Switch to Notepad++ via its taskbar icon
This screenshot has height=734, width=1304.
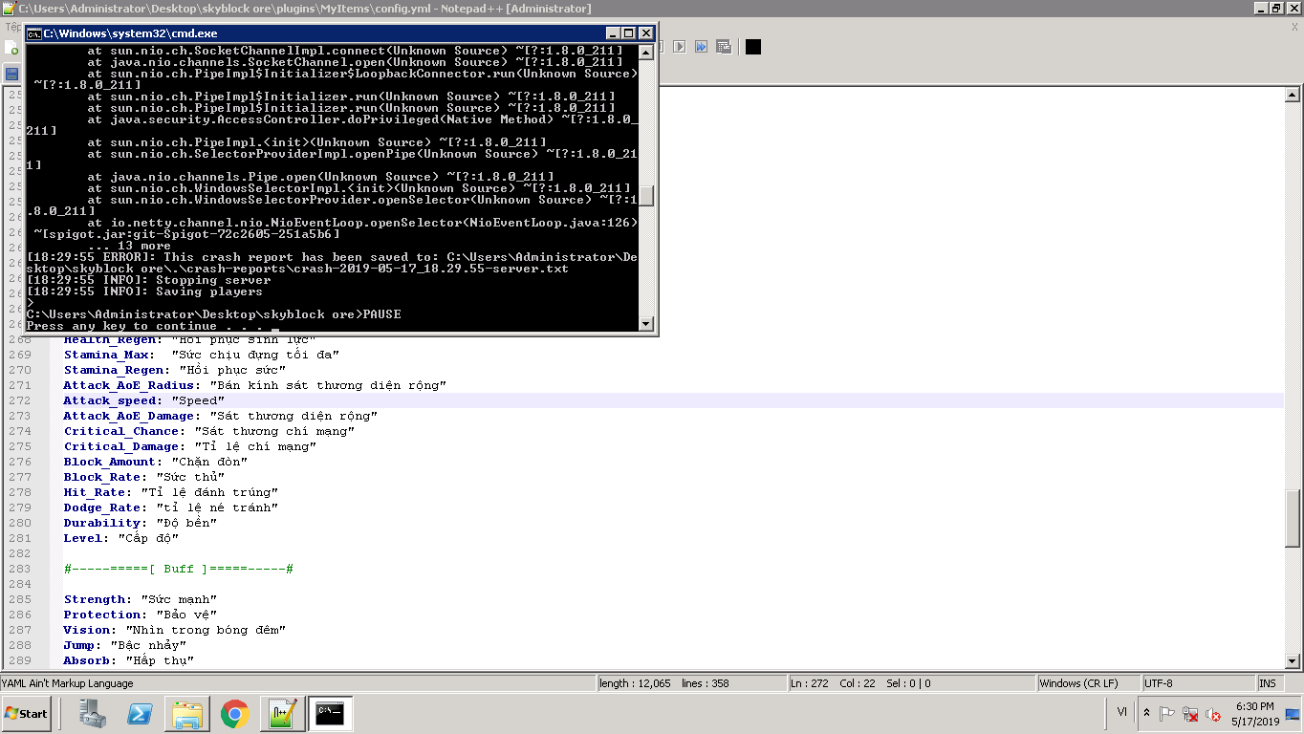pyautogui.click(x=283, y=713)
